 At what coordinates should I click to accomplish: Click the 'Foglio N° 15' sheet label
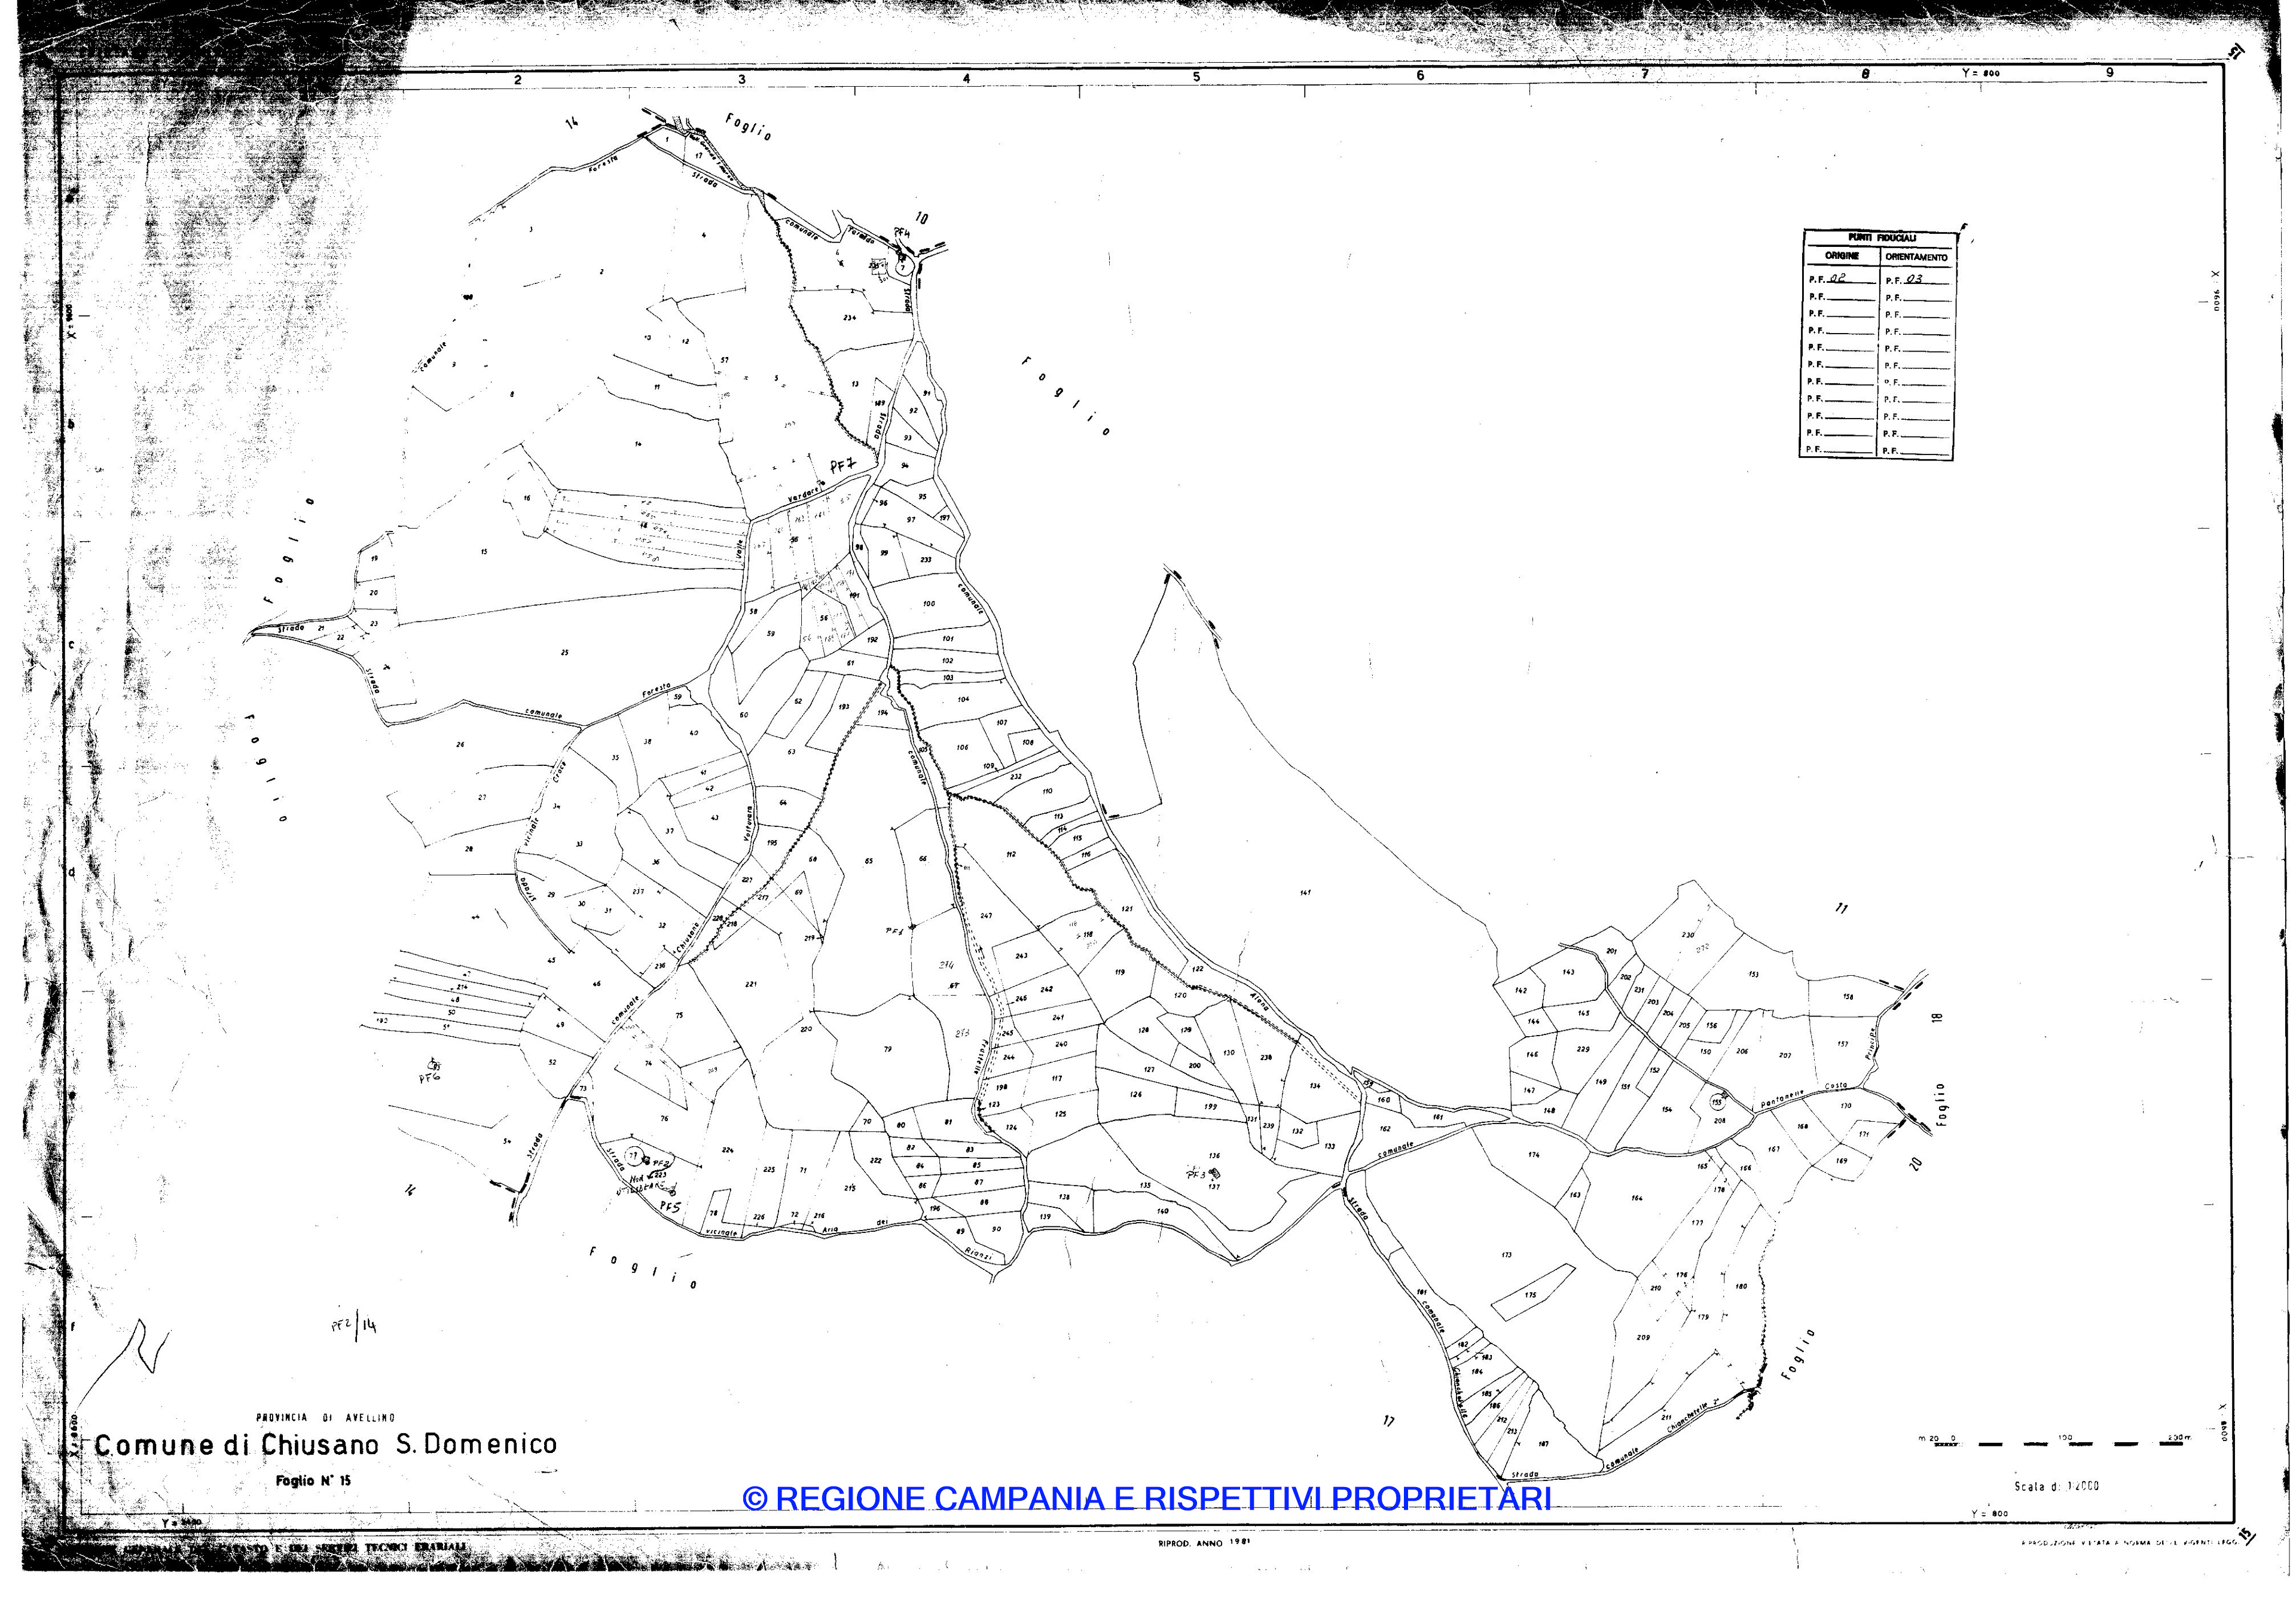pos(313,1481)
